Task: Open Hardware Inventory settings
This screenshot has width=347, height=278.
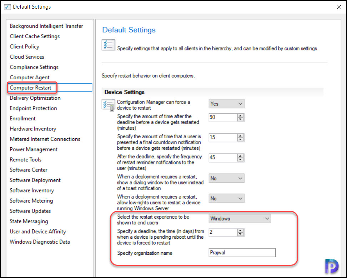Action: point(33,129)
